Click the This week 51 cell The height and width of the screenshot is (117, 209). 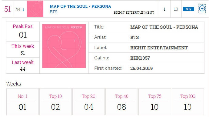pyautogui.click(x=23, y=49)
